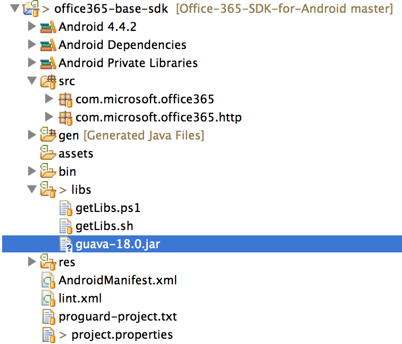Expand the com.microsoft.office365.http package triangle
Viewport: 402px width, 344px height.
49,117
